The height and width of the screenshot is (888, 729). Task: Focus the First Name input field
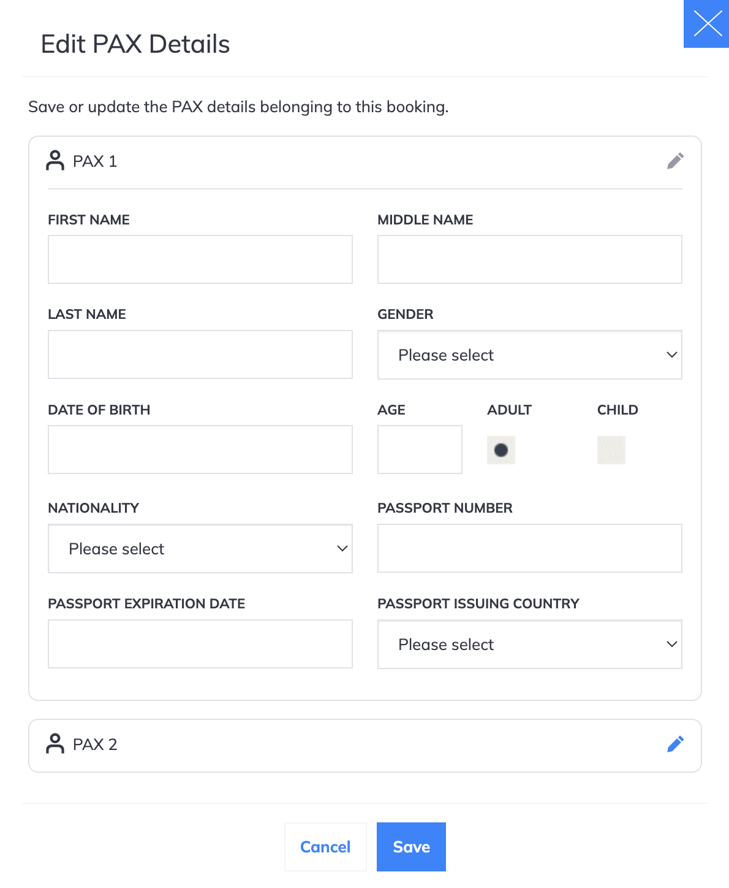200,259
